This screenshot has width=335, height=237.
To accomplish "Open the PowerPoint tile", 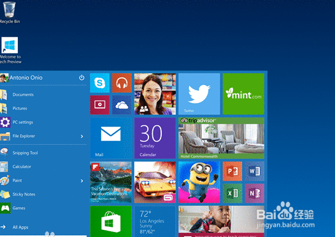I will coord(232,171).
